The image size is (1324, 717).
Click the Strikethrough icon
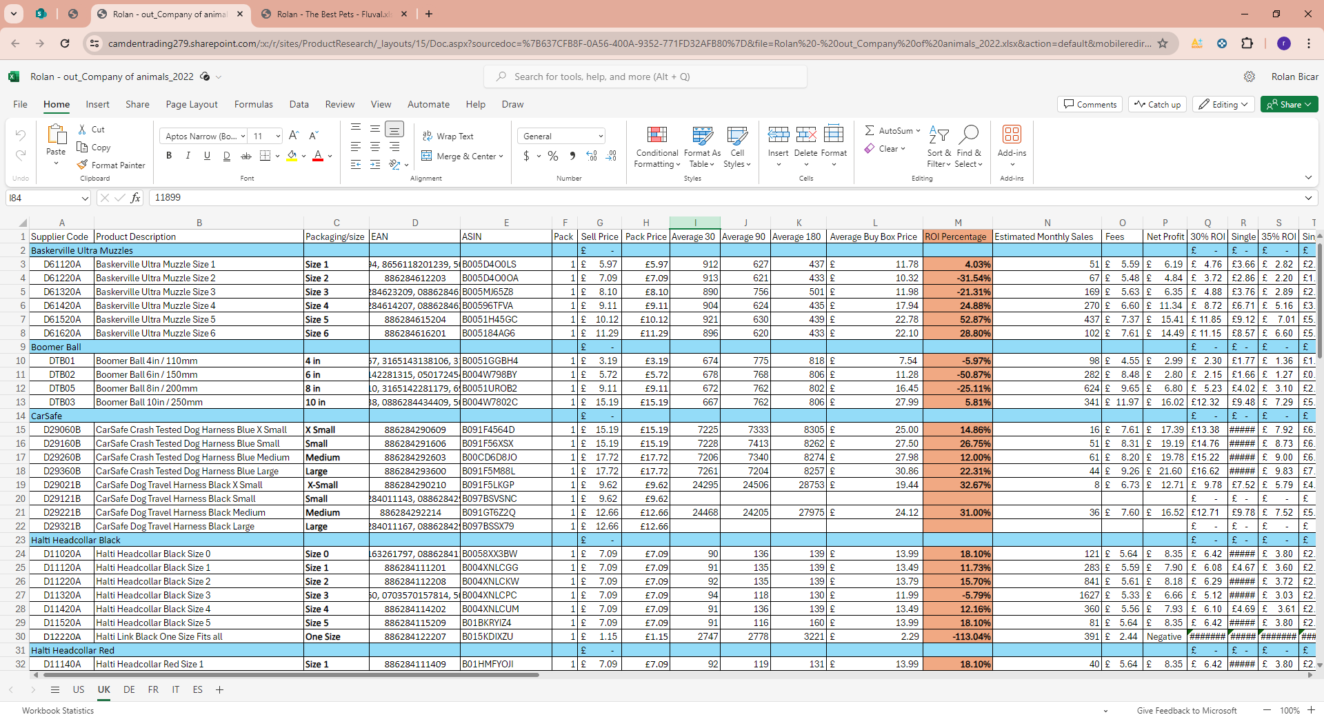(x=245, y=156)
